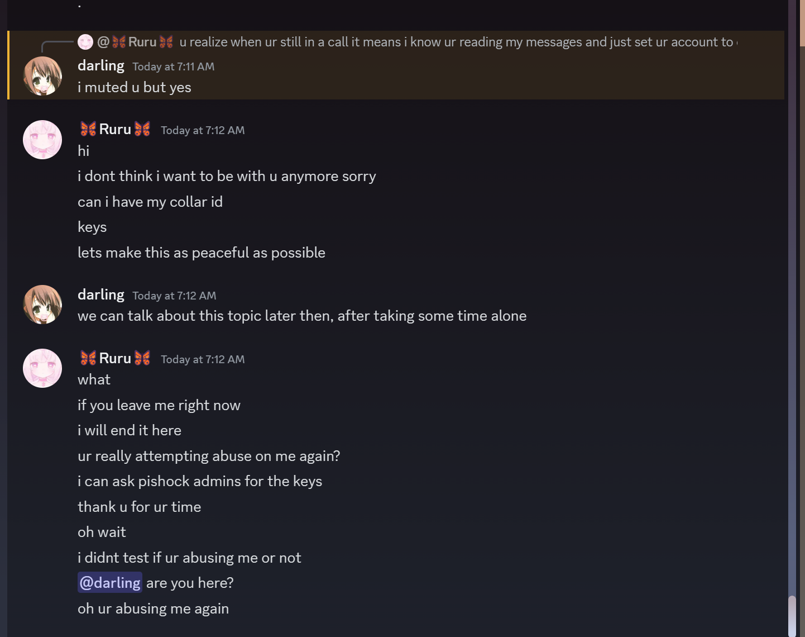The width and height of the screenshot is (805, 637).
Task: Click the chat scrollbar thumb
Action: click(792, 616)
